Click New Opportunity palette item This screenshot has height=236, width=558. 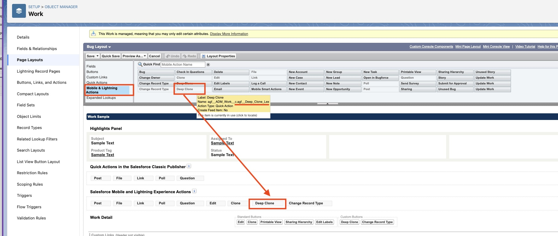pos(343,89)
